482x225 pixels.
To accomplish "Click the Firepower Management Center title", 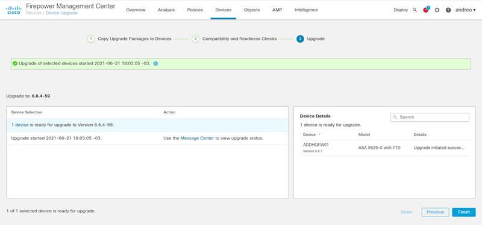I will click(70, 6).
